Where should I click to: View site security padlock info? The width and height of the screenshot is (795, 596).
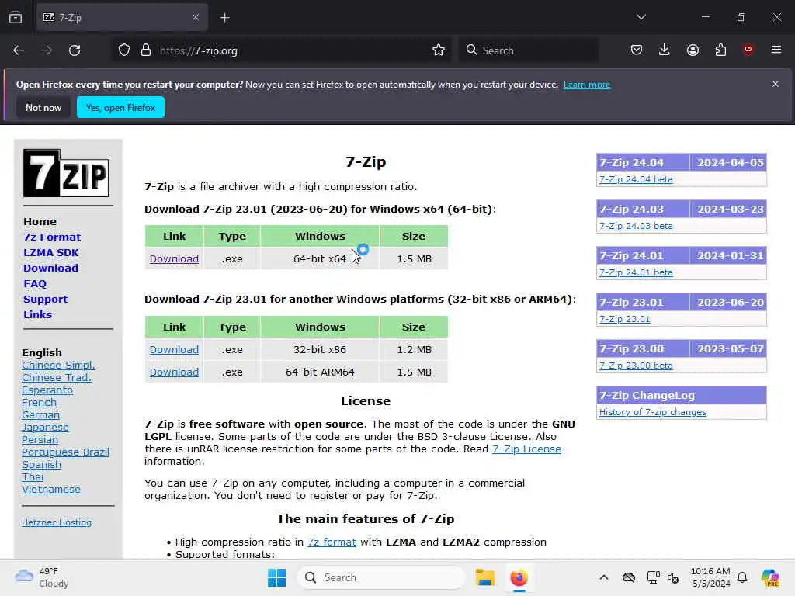click(146, 50)
